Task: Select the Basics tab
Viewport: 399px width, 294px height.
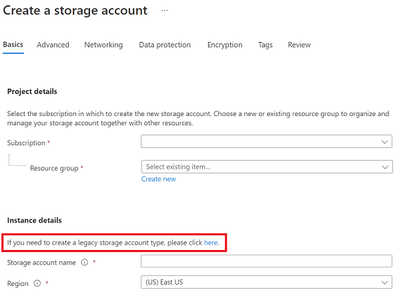Action: [13, 45]
